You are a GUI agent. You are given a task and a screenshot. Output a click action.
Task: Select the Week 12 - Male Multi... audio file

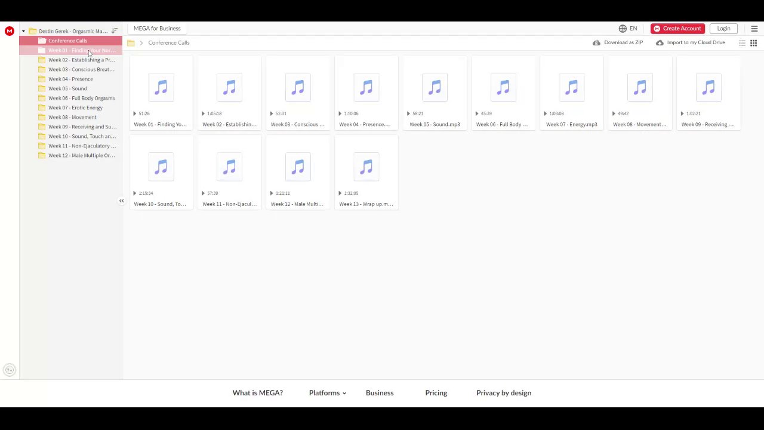(x=298, y=173)
